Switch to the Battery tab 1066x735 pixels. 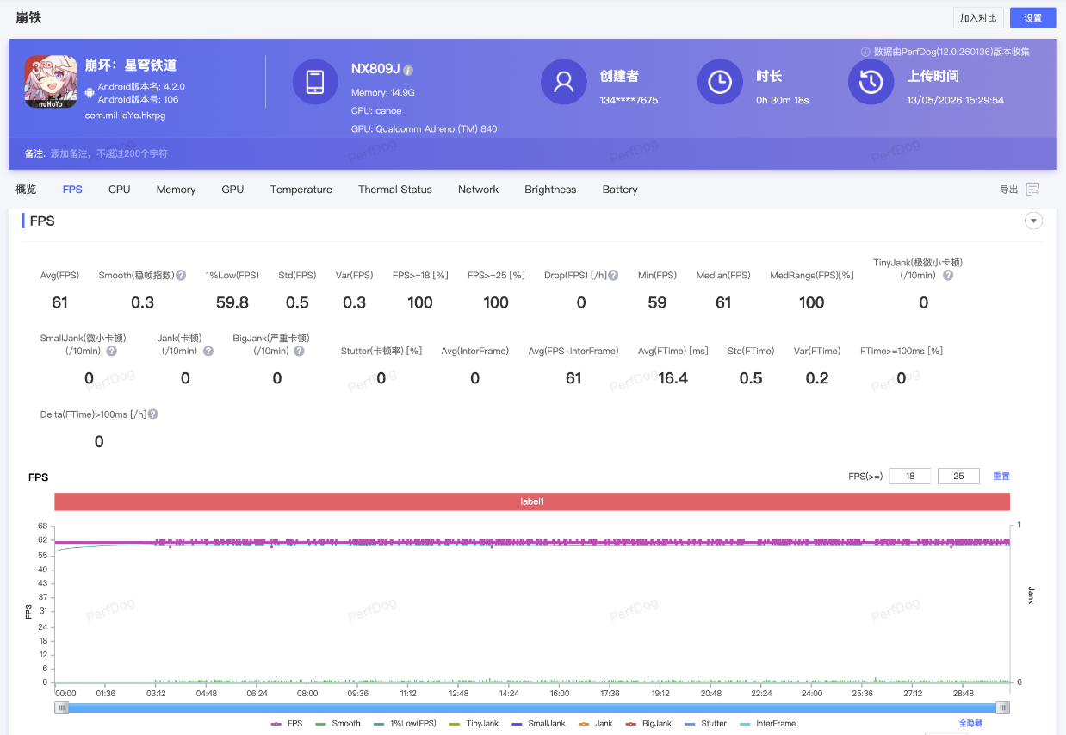(620, 190)
